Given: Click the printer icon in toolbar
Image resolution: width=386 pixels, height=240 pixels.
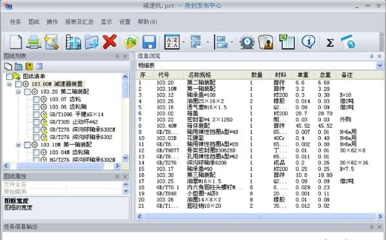Looking at the screenshot, I should tap(33, 42).
